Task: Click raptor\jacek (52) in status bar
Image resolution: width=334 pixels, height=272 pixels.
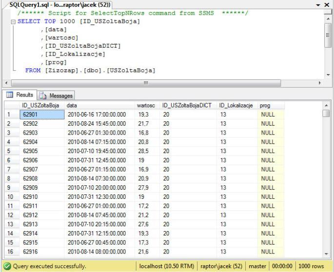Action: tap(221, 266)
